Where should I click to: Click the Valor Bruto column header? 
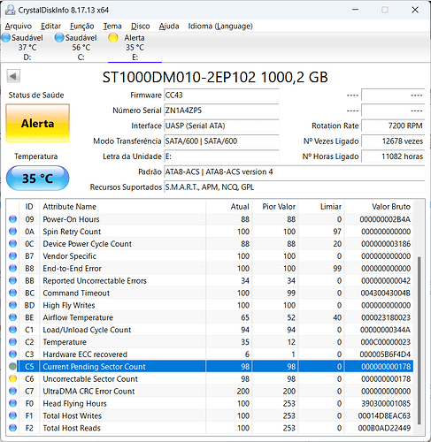(379, 207)
